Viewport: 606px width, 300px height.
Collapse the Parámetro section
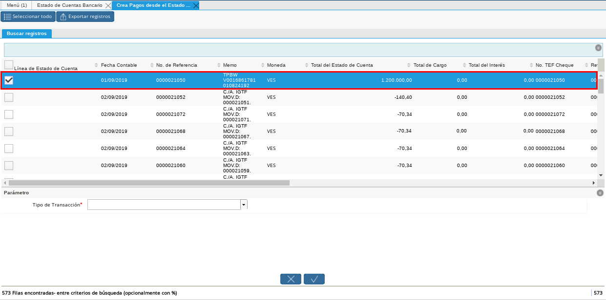[600, 193]
